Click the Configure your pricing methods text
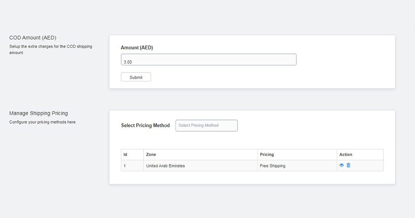 pos(42,122)
